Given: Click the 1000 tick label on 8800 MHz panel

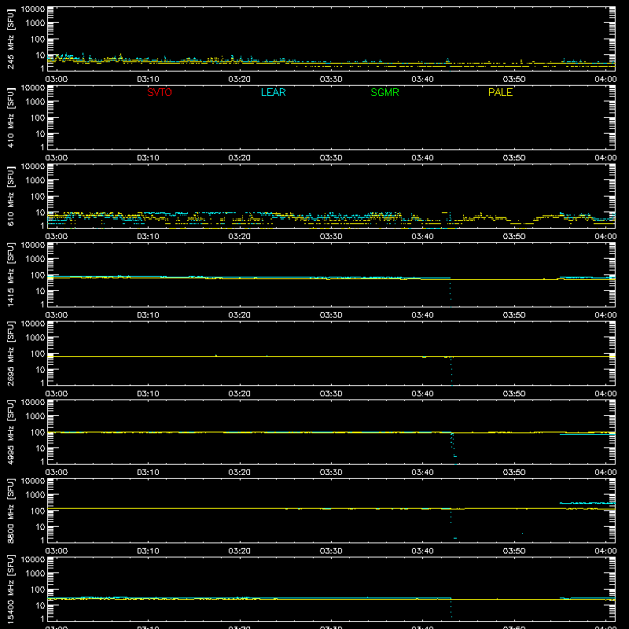Looking at the screenshot, I should (35, 495).
